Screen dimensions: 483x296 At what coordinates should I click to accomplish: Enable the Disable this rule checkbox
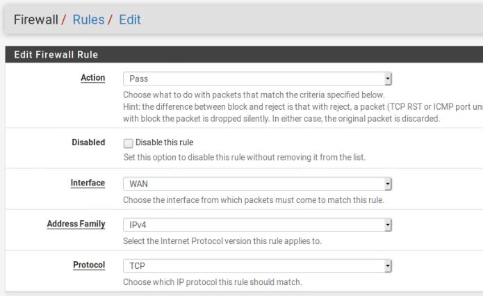coord(128,143)
